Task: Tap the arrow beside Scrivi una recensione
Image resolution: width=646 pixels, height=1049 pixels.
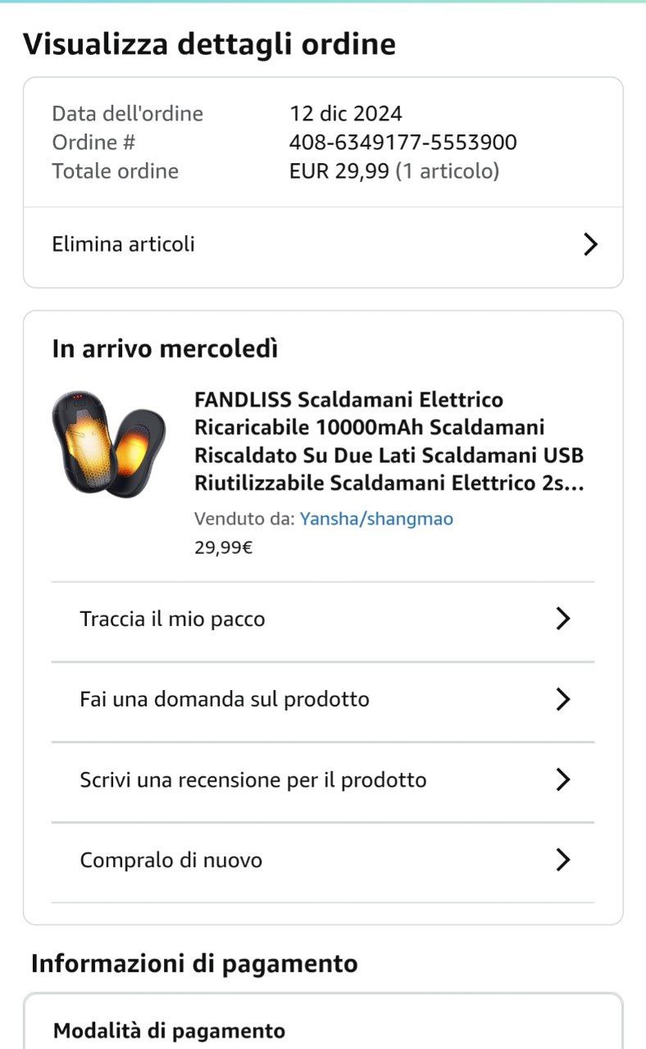Action: tap(562, 779)
